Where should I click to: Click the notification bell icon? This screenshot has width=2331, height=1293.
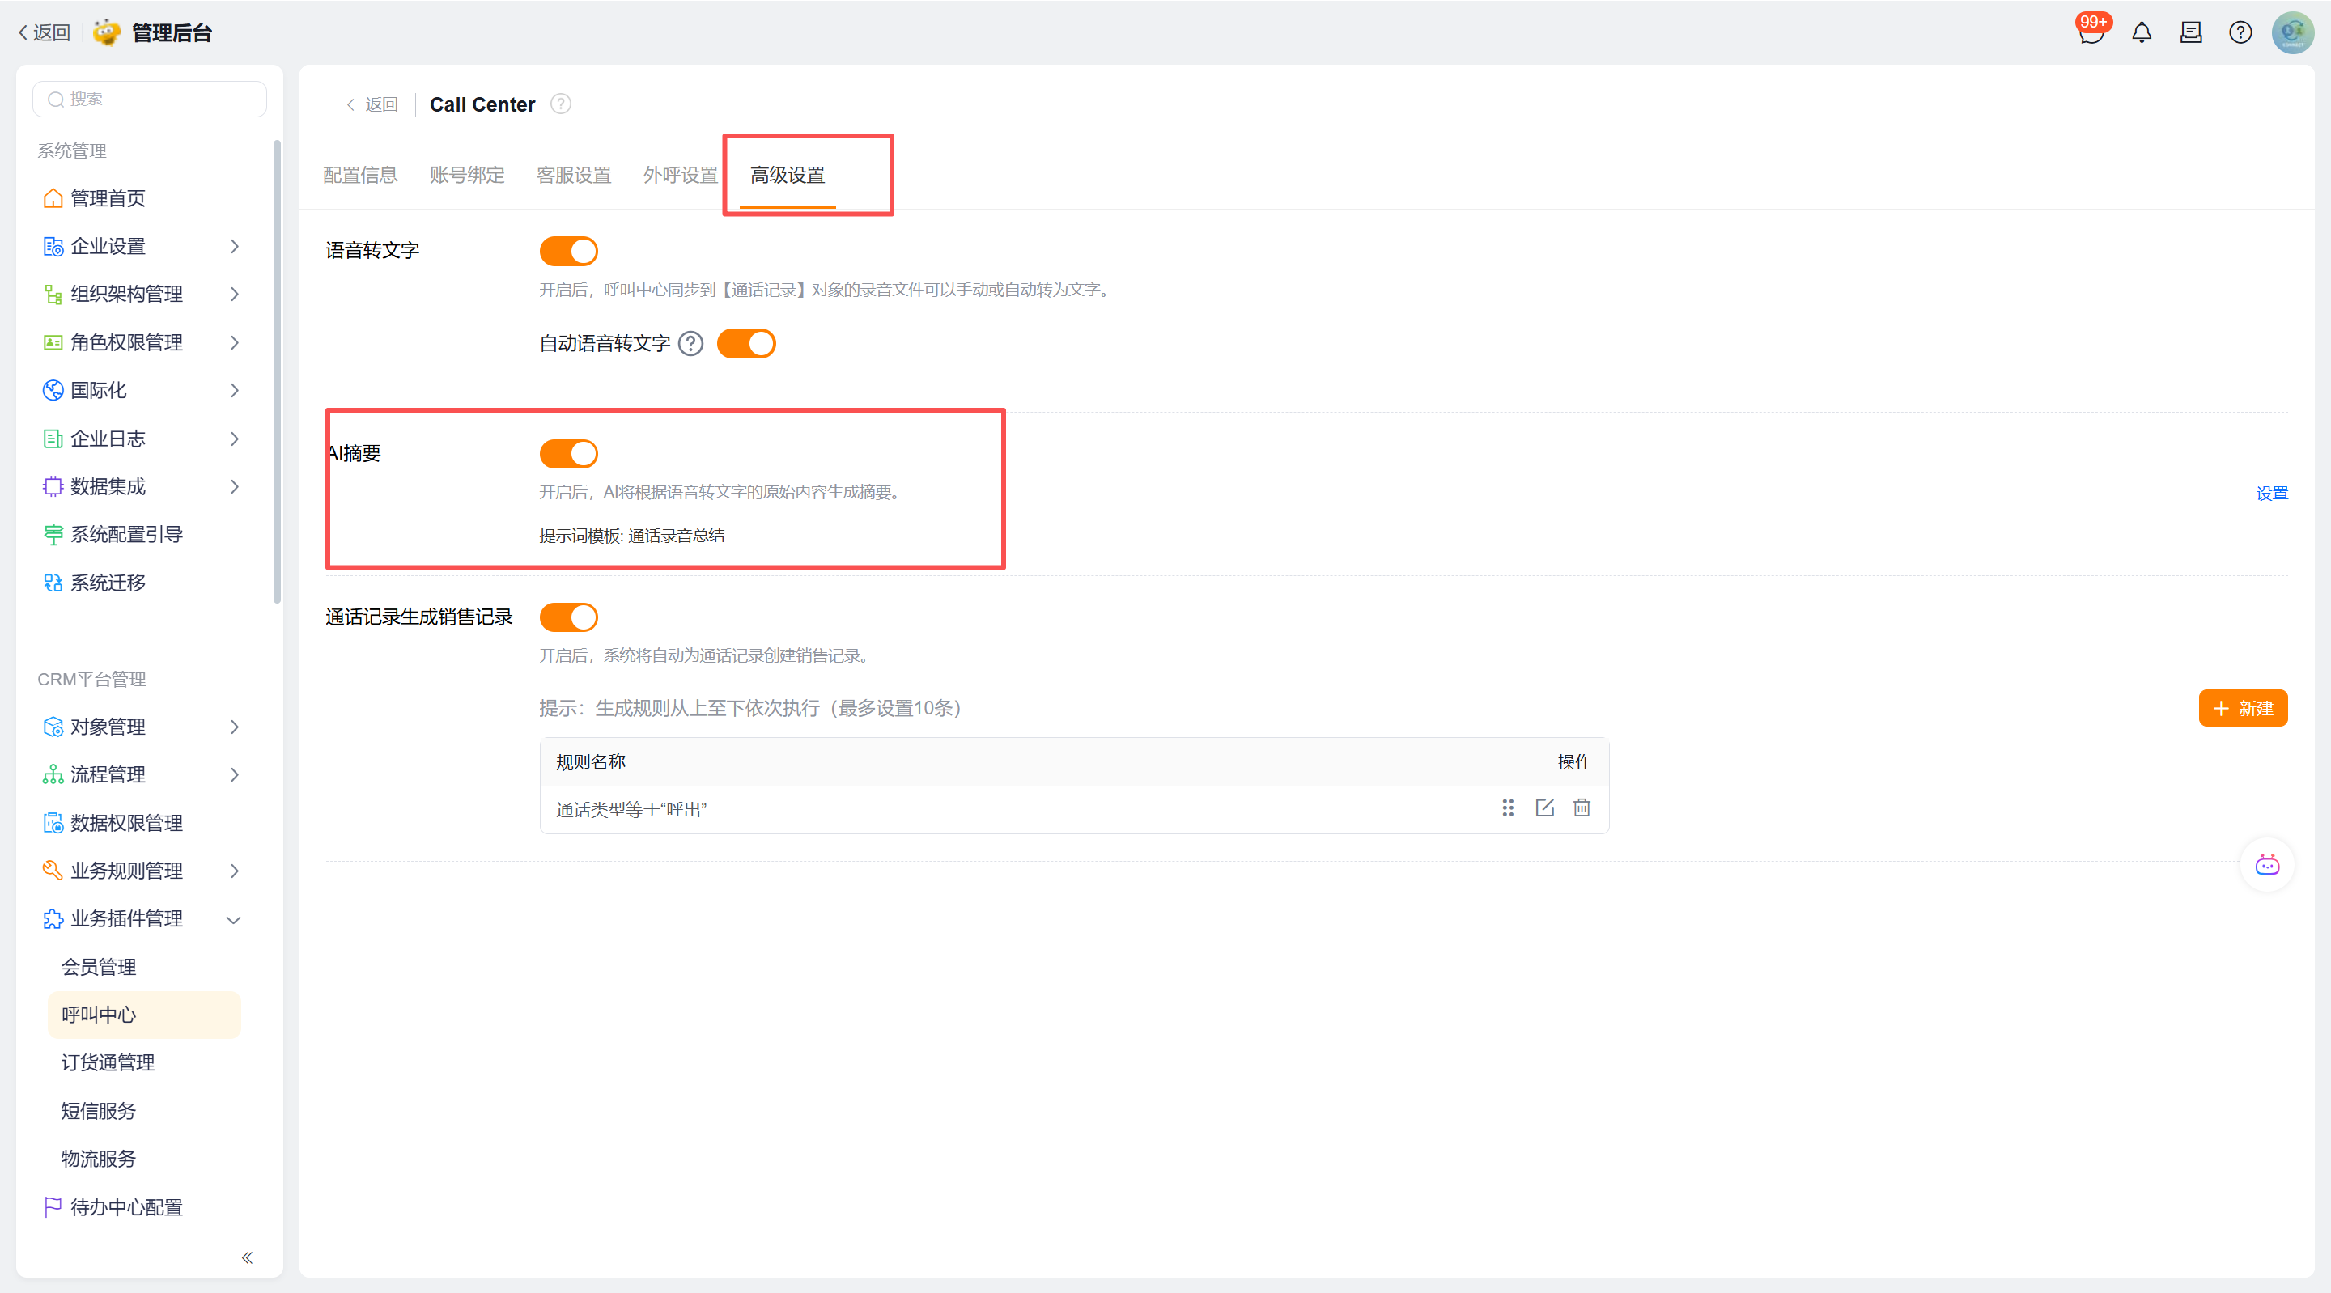(x=2141, y=33)
